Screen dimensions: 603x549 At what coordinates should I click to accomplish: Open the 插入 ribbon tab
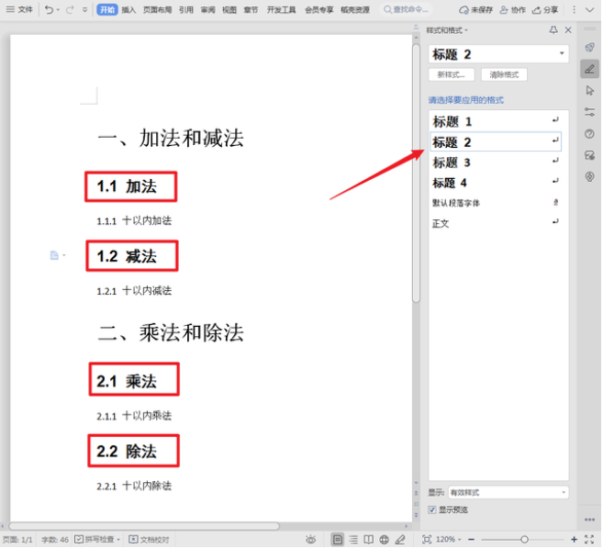[128, 10]
